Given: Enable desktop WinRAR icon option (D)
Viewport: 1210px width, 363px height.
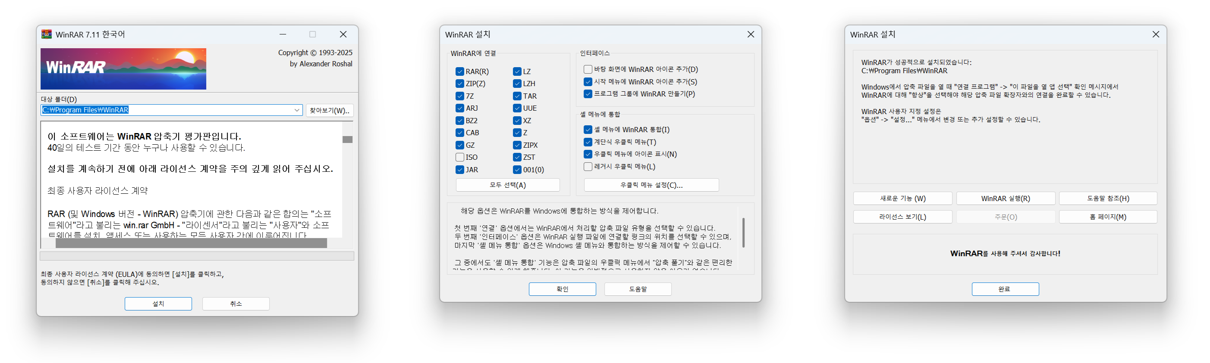Looking at the screenshot, I should (x=587, y=69).
